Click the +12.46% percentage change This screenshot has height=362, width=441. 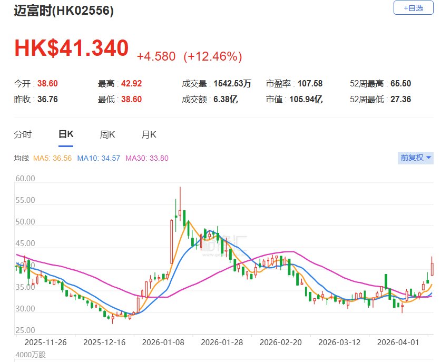[212, 56]
